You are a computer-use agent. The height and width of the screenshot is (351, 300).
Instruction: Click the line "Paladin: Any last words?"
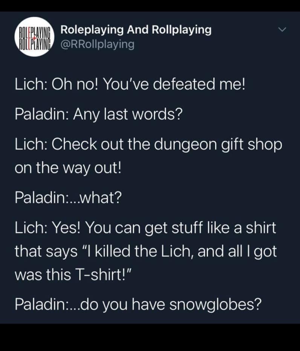(x=99, y=114)
